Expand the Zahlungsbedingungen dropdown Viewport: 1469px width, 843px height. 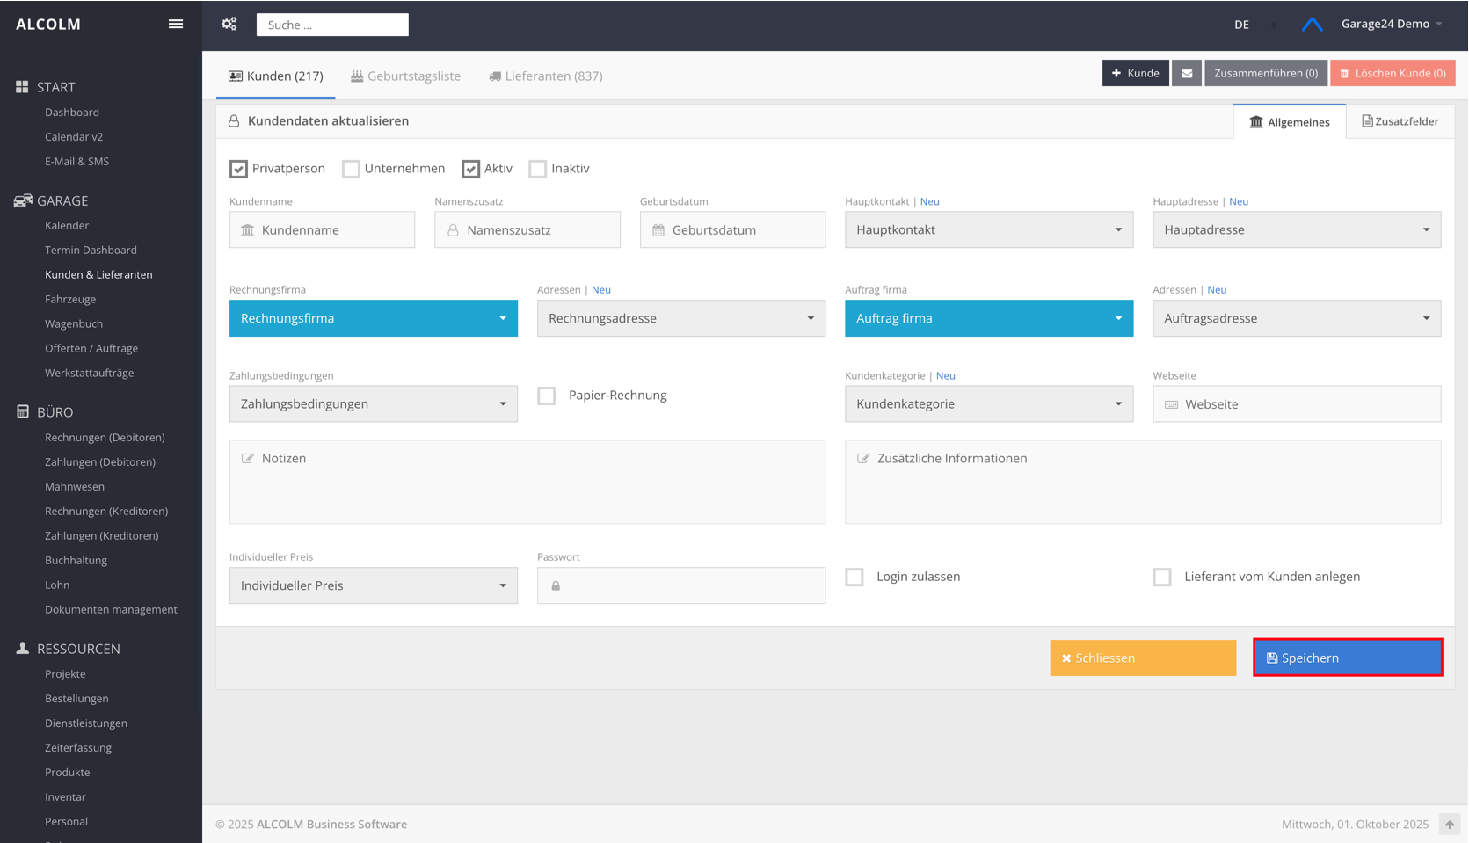(373, 404)
